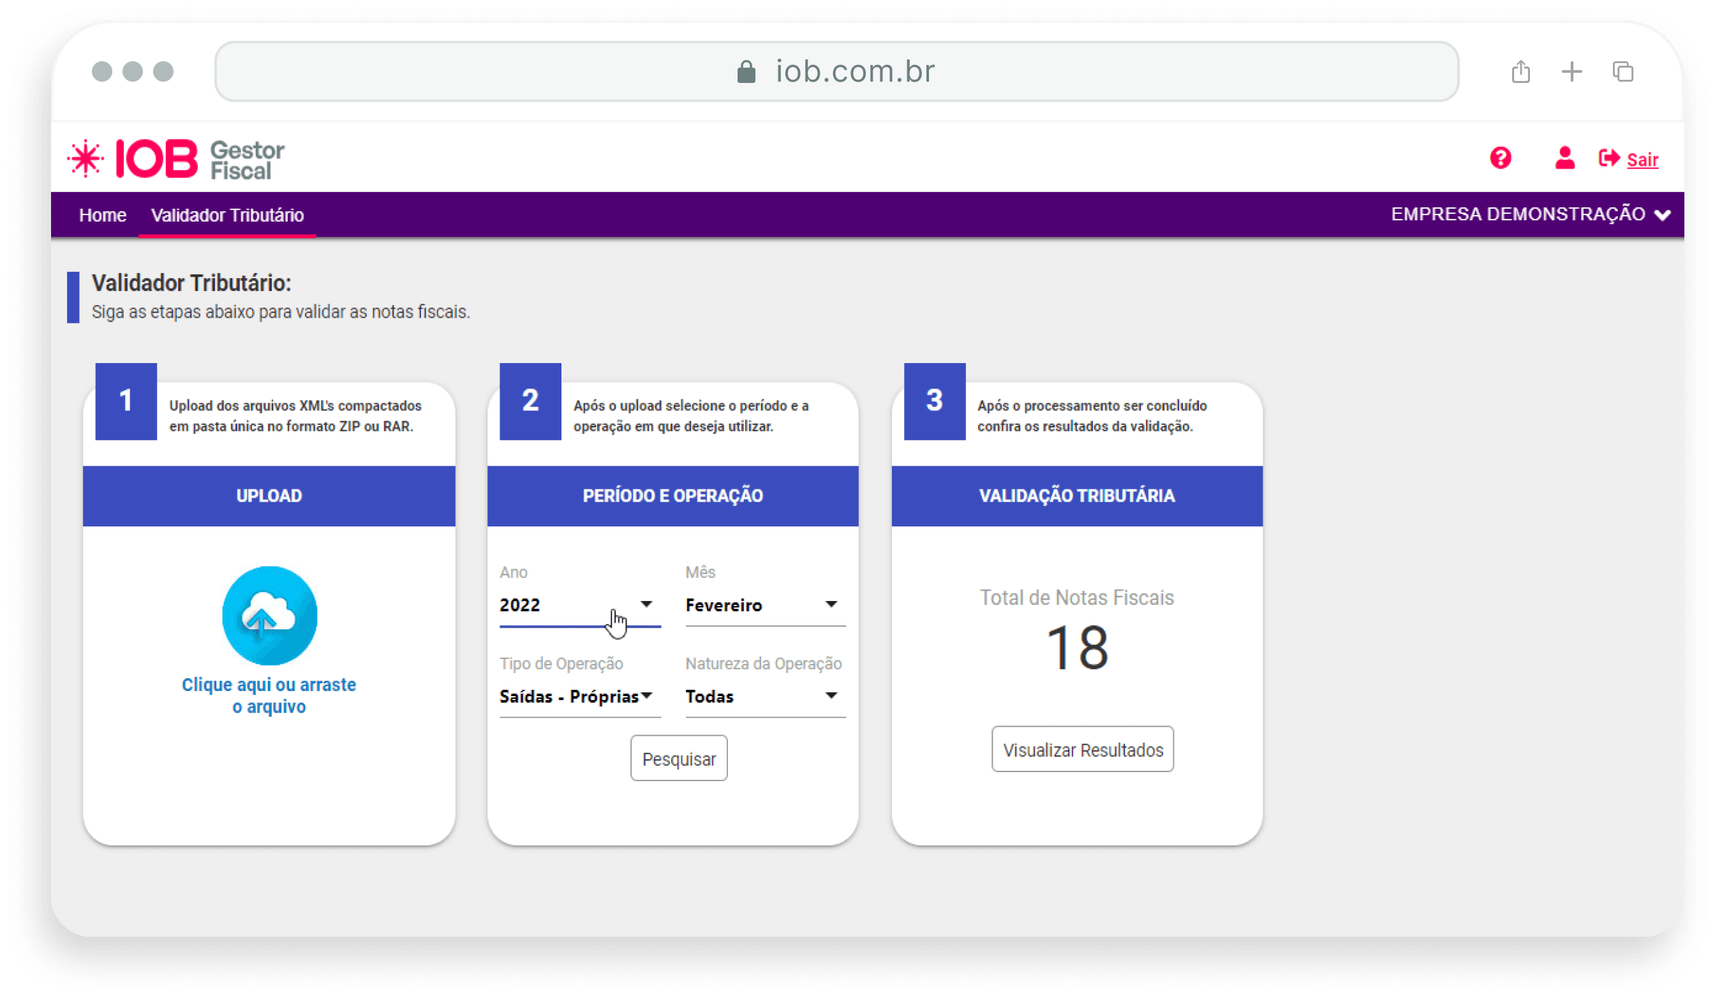Click the browser tabs overview icon
The image size is (1715, 998).
pos(1622,71)
